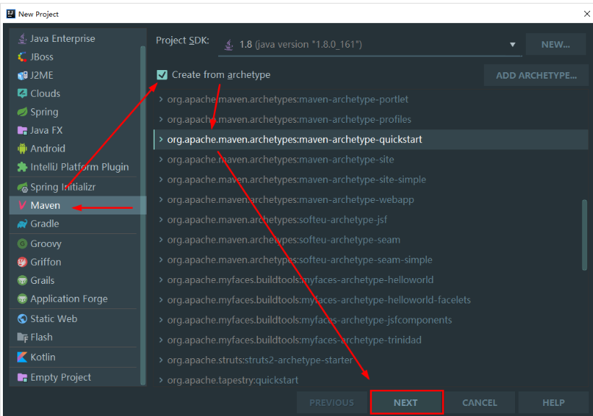Click the Static Web globe icon
This screenshot has height=416, width=593.
click(x=22, y=318)
